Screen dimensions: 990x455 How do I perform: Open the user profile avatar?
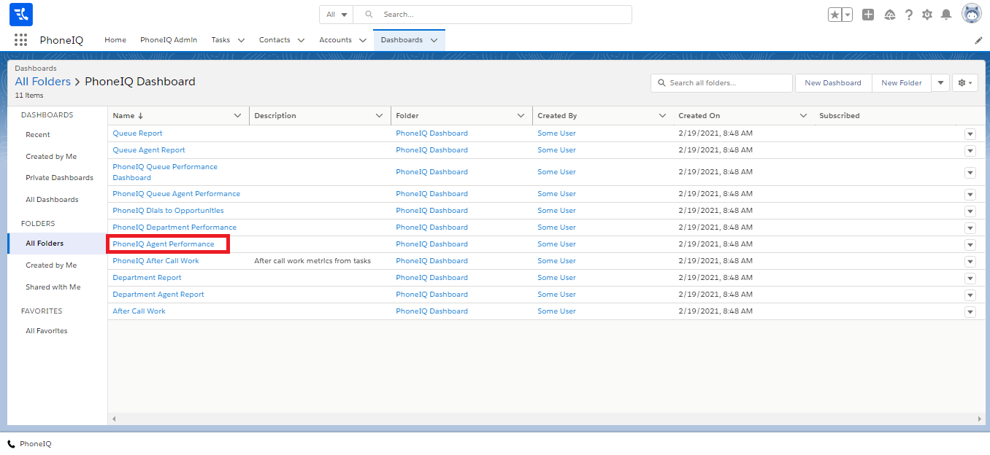[x=972, y=14]
